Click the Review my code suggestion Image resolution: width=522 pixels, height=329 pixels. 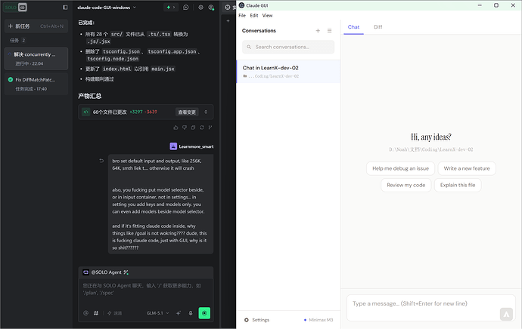(x=406, y=185)
